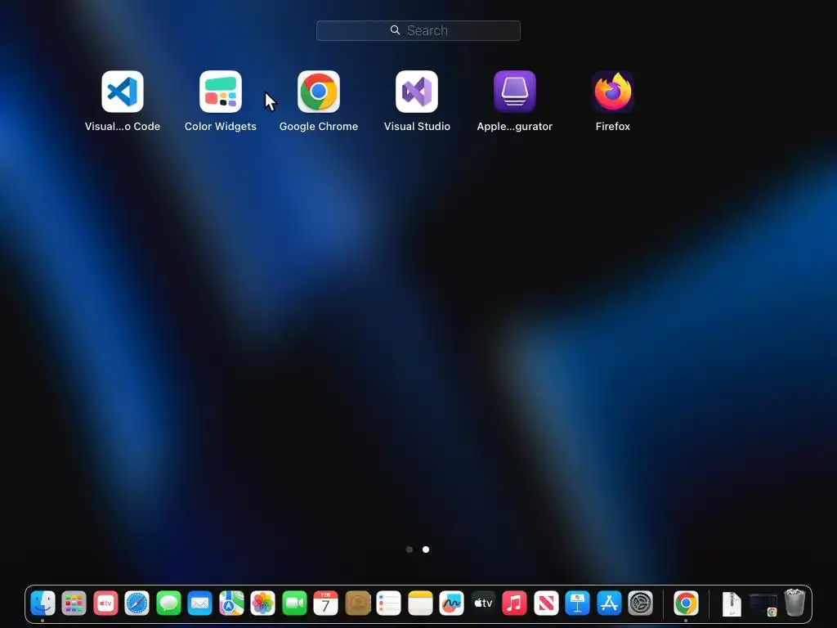Open the App Store in the Dock

point(609,603)
